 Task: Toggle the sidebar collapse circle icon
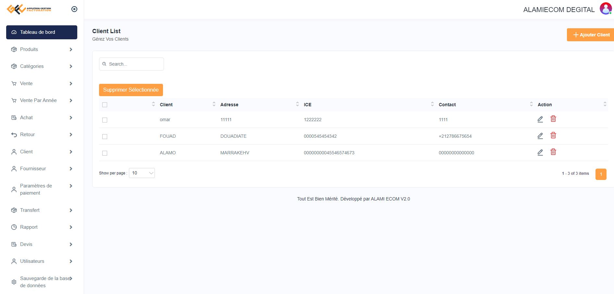(74, 9)
